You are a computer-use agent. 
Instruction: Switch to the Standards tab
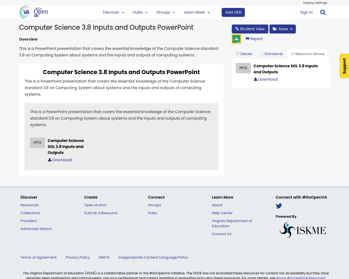(272, 53)
